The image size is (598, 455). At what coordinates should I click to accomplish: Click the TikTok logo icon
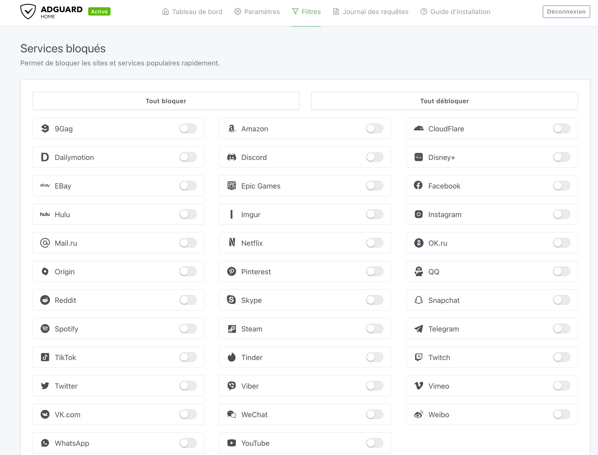pos(45,357)
